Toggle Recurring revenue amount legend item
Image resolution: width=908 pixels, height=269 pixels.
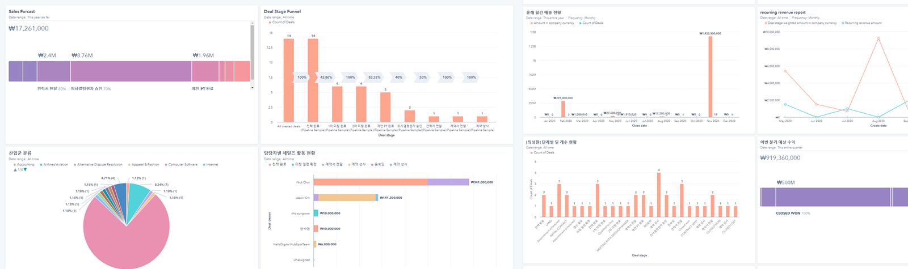point(861,23)
